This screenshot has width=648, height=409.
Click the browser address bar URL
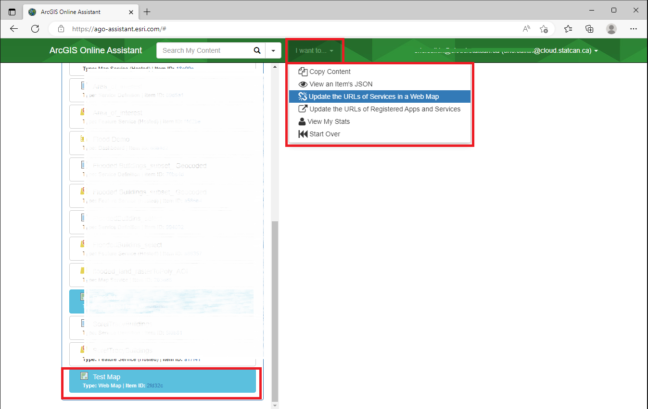(119, 29)
